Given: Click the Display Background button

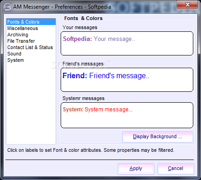Looking at the screenshot, I should click(x=158, y=137).
